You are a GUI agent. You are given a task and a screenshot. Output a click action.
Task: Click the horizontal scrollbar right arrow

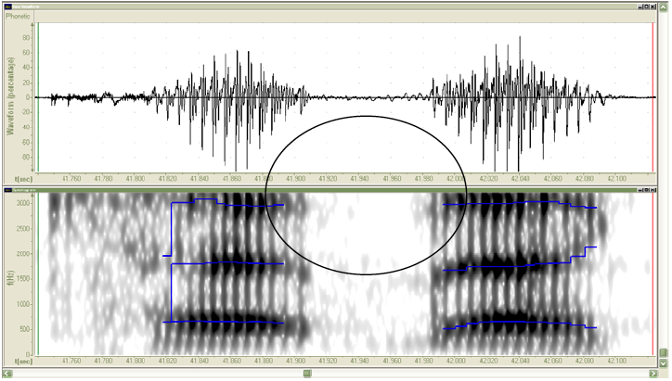[x=653, y=374]
